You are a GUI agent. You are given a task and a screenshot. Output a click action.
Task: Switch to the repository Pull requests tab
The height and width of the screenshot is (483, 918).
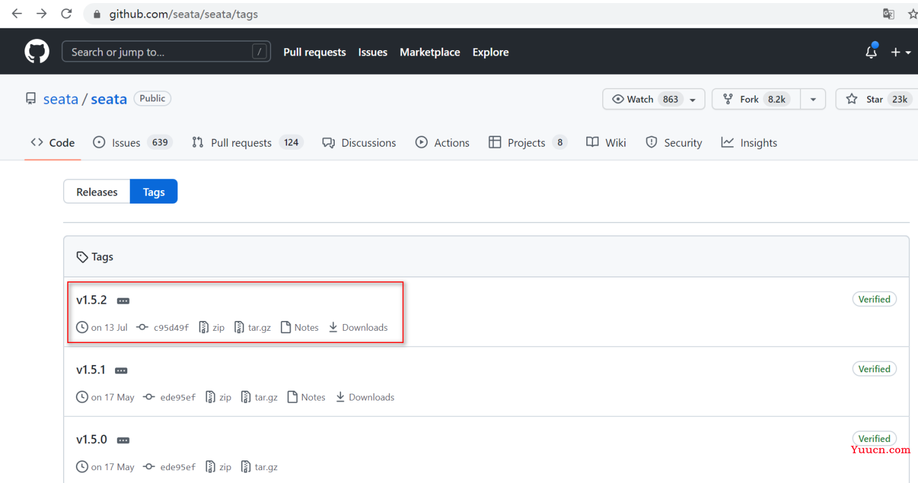(247, 142)
